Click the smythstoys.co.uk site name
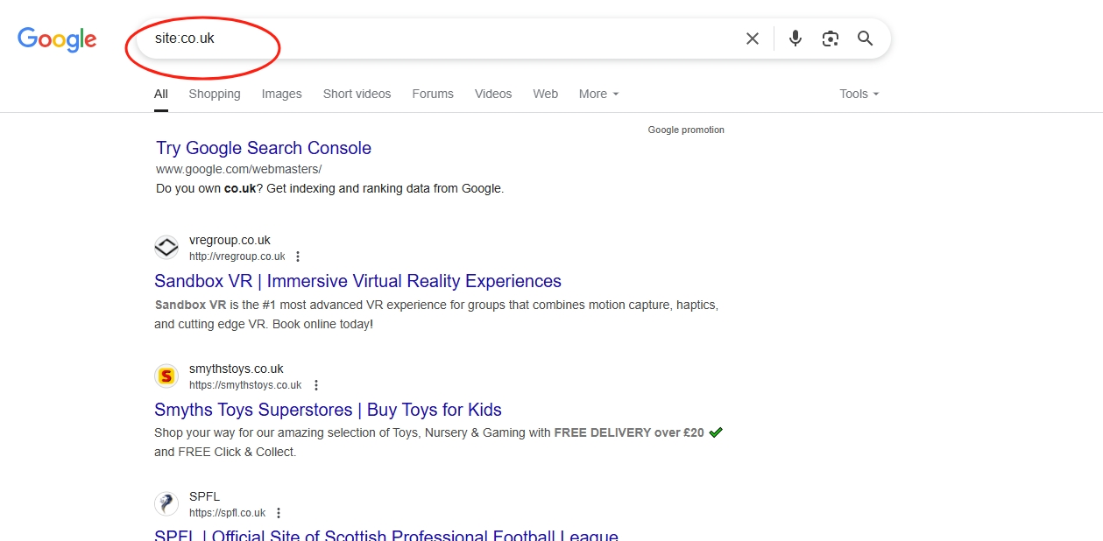Image resolution: width=1103 pixels, height=541 pixels. coord(237,369)
